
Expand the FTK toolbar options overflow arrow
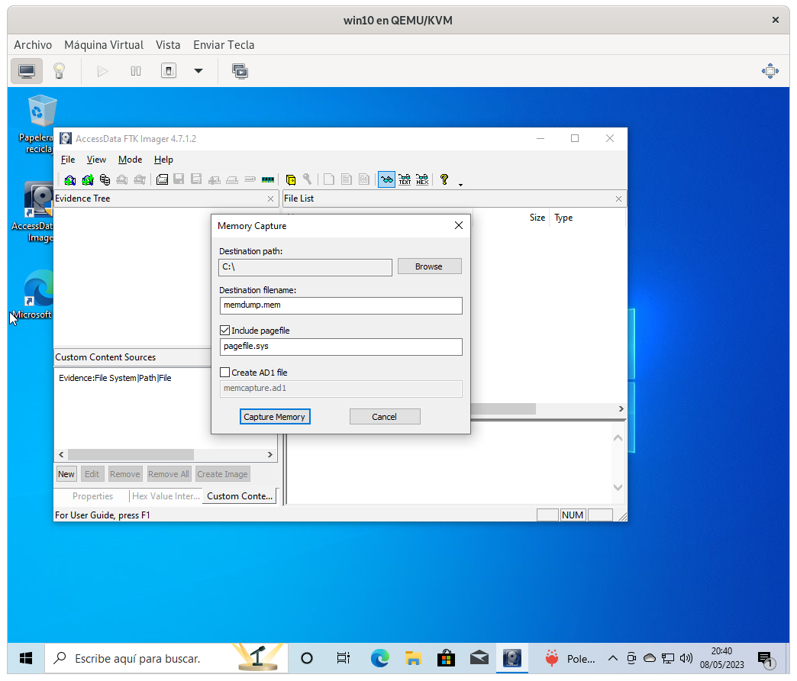tap(460, 184)
